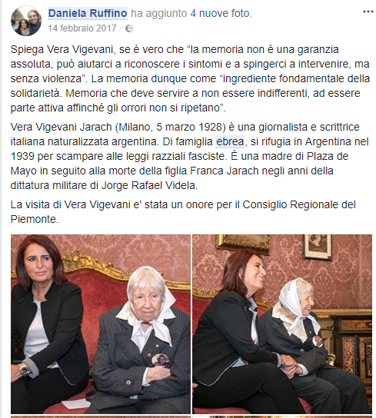Screen dimensions: 376x418
Task: Click the "ha aggiunto" text in post header
Action: [x=158, y=13]
